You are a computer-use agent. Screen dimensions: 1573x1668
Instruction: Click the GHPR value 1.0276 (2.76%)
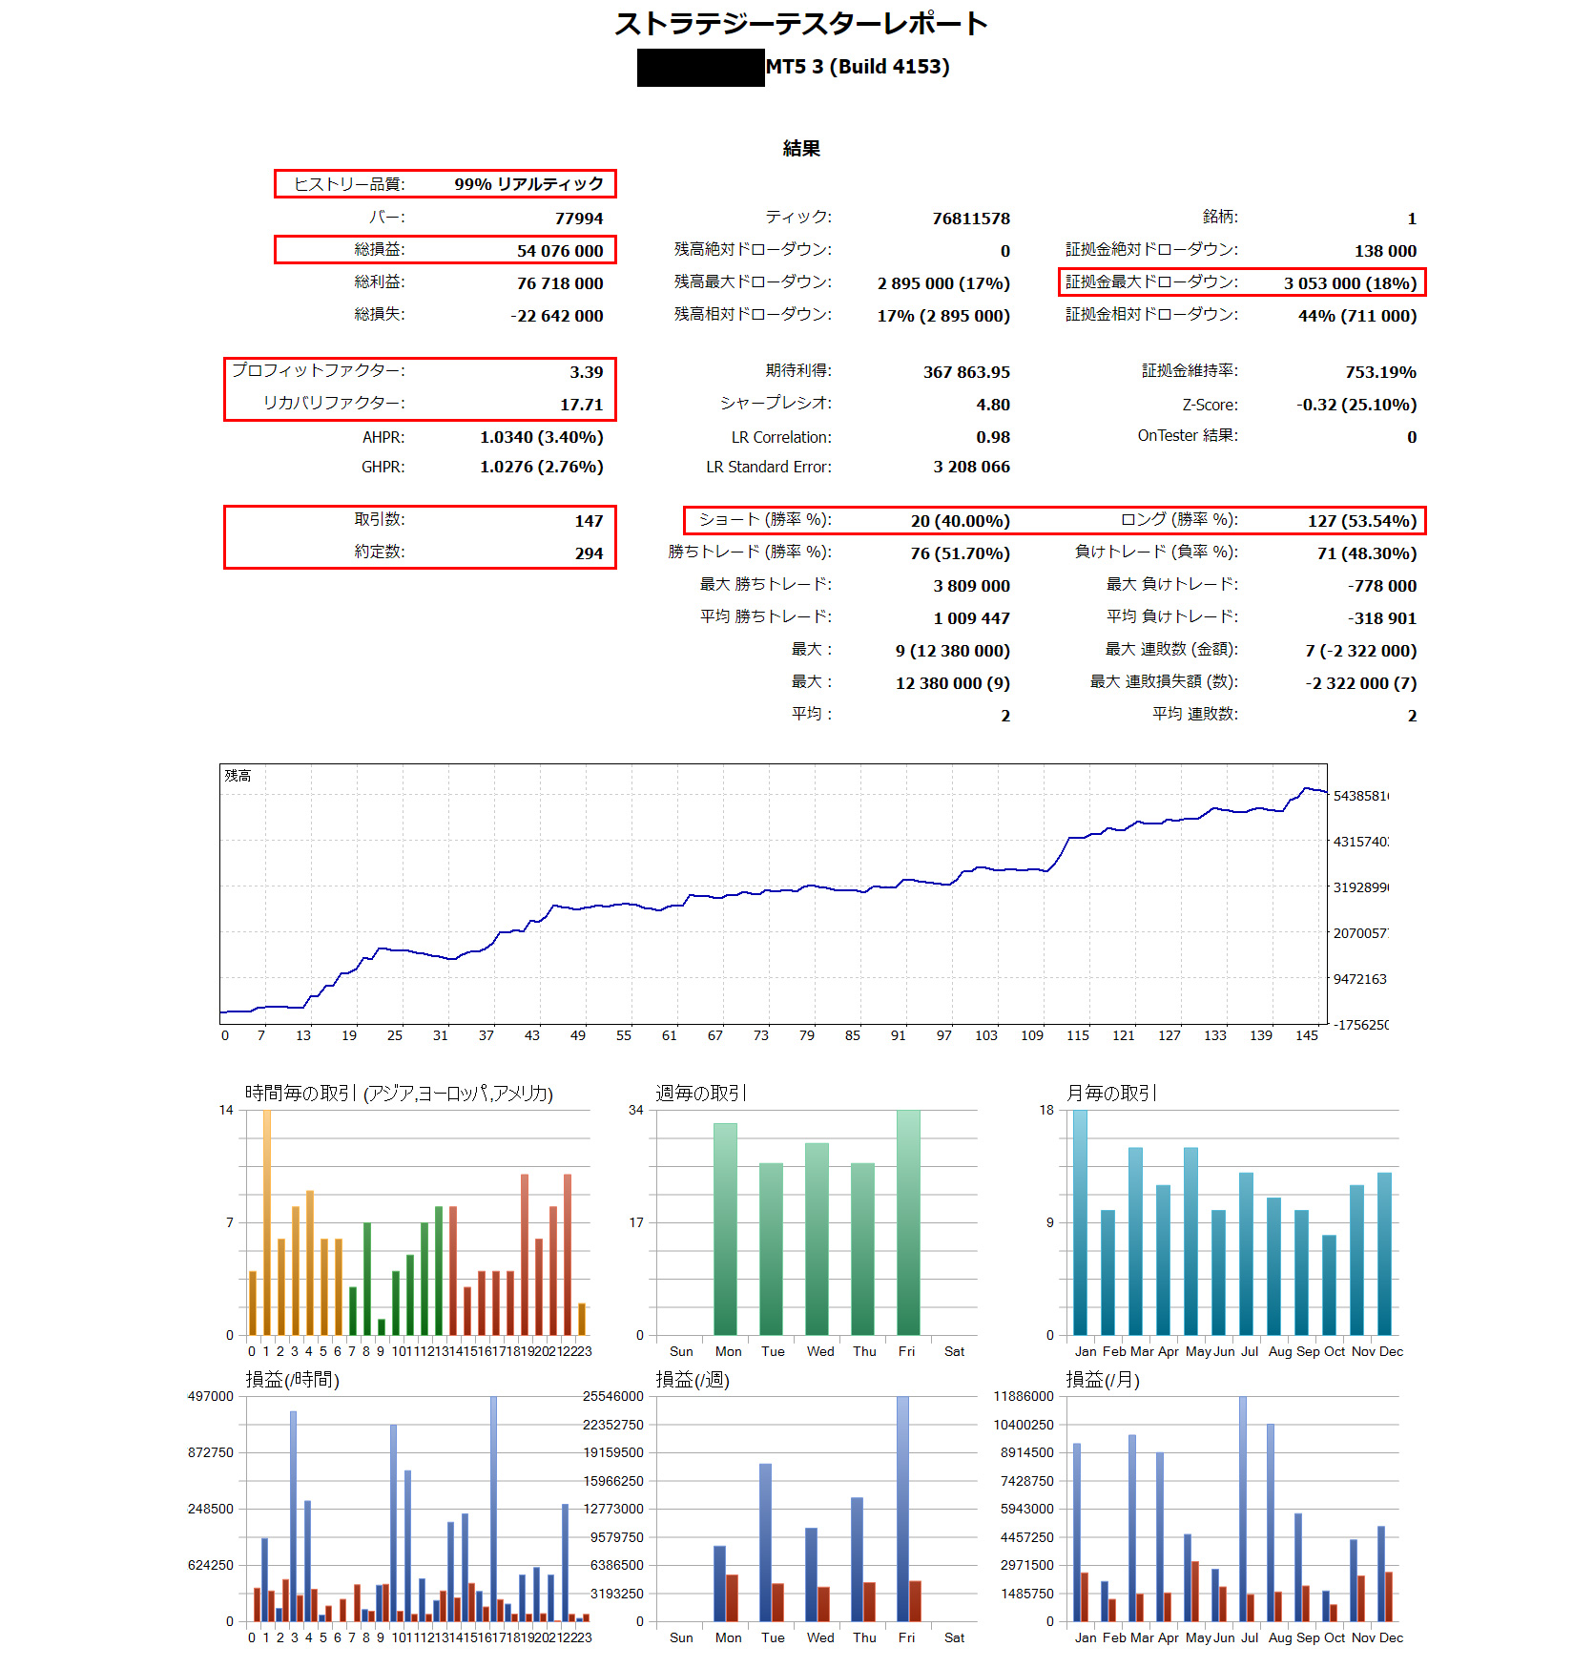click(542, 467)
